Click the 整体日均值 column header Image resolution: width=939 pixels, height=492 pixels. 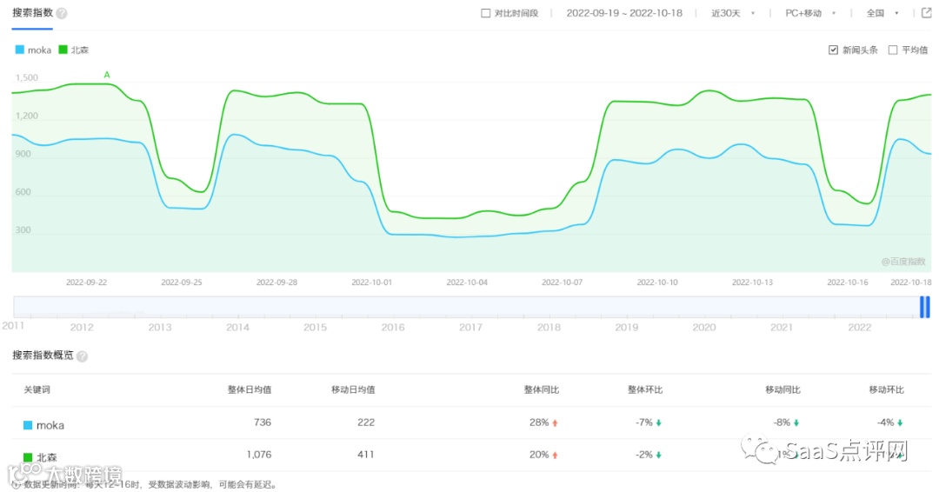pyautogui.click(x=250, y=389)
